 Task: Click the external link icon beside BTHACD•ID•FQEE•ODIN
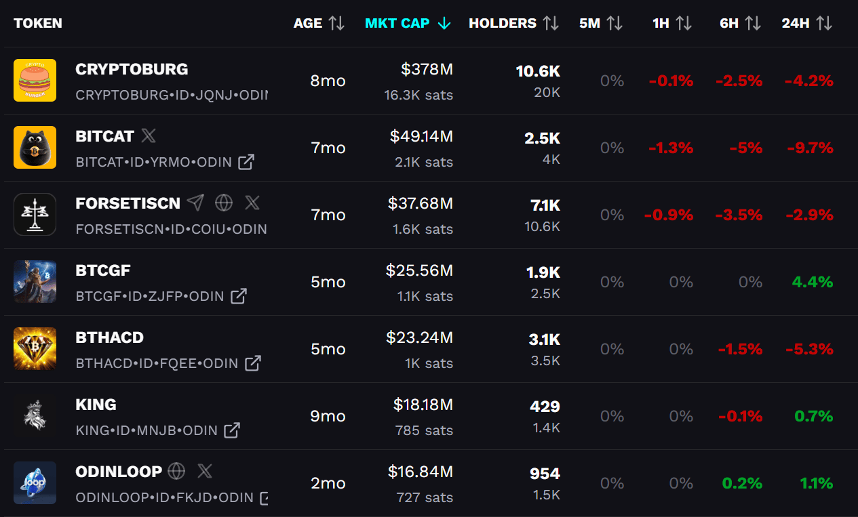coord(253,363)
